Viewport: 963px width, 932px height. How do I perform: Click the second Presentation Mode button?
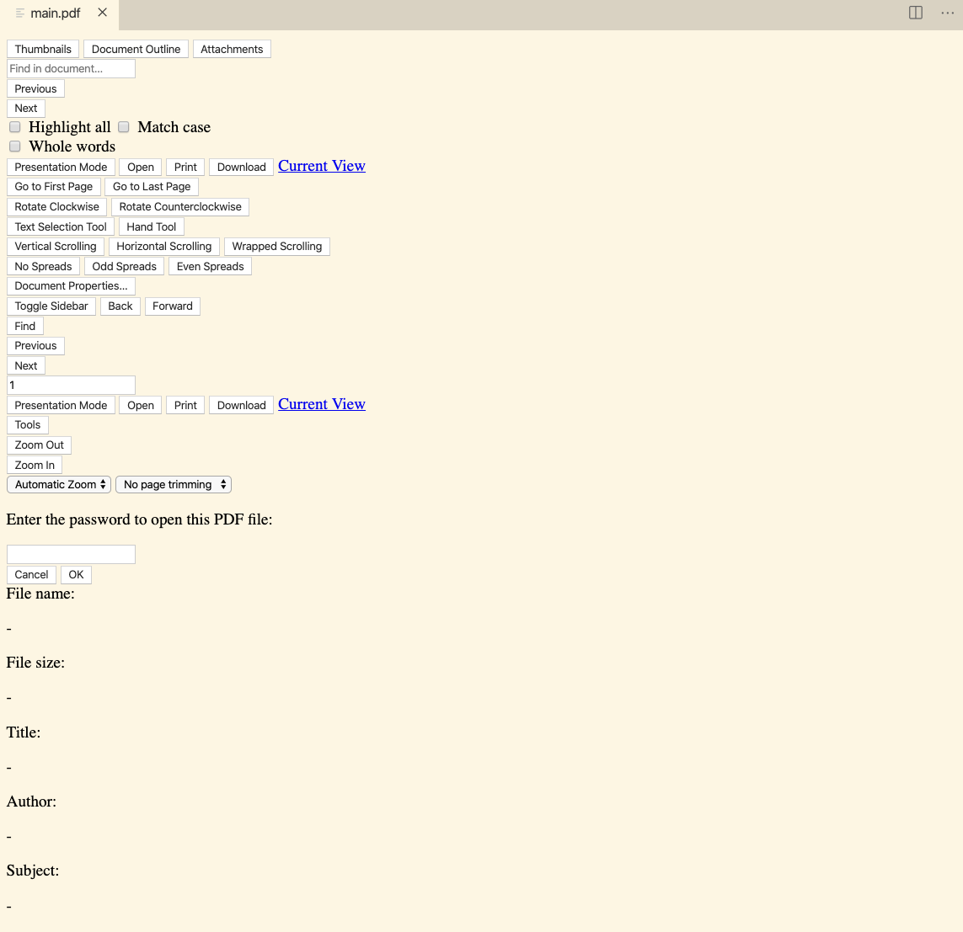[61, 406]
